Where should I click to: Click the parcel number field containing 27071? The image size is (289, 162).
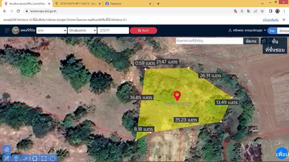113,30
